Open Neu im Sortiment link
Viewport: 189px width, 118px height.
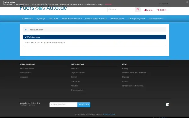tap(27, 68)
